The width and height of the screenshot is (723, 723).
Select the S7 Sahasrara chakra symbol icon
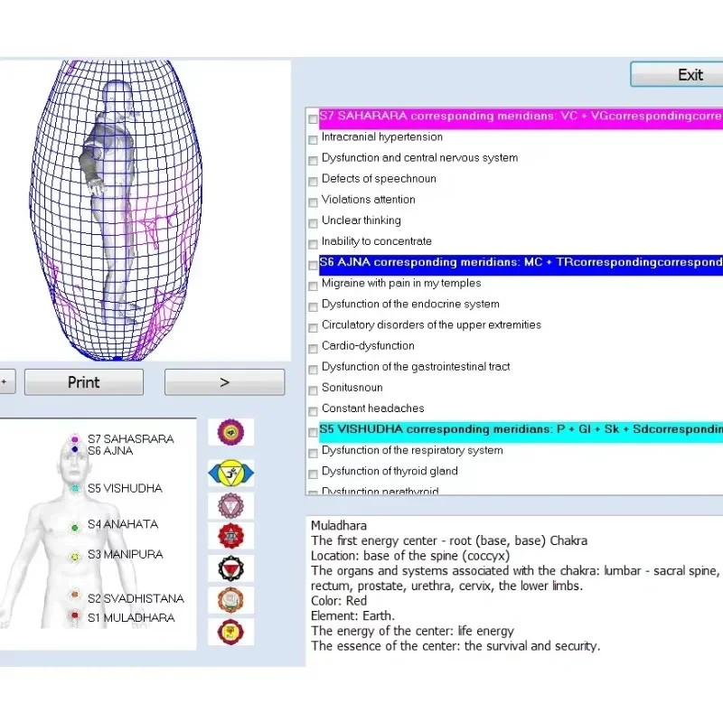point(230,431)
